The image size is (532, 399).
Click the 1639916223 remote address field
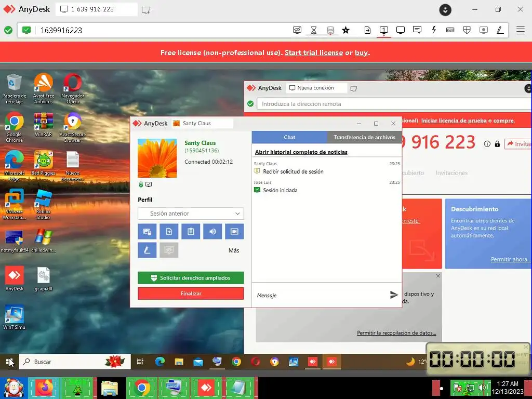coord(163,30)
